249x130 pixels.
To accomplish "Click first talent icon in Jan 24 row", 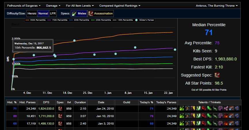I will point(182,109).
